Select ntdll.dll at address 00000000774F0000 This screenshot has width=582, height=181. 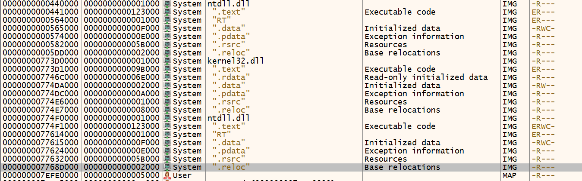tap(229, 118)
